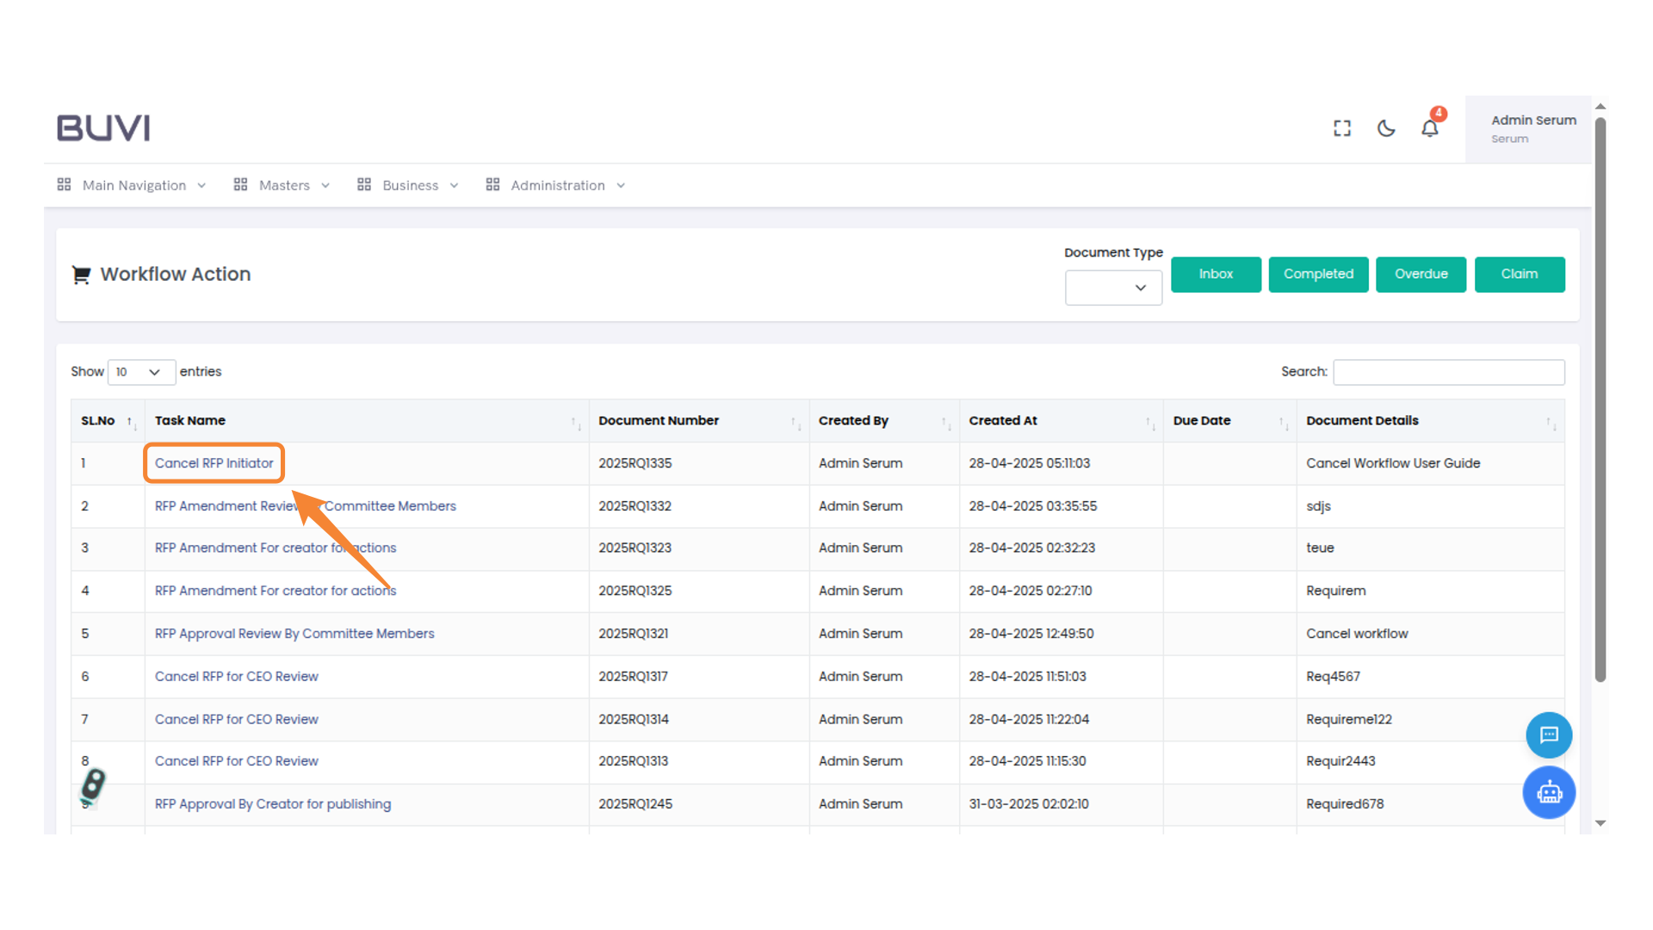The width and height of the screenshot is (1653, 930).
Task: Open the Cancel RFP Initiator task link
Action: coord(214,463)
